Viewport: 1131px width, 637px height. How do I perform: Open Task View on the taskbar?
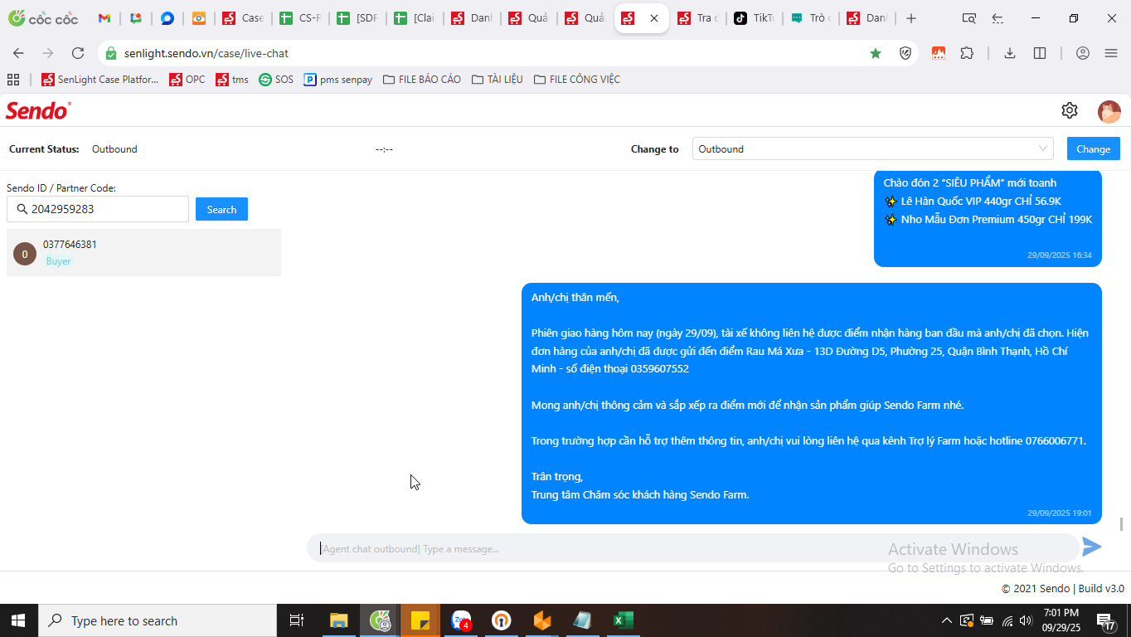296,620
